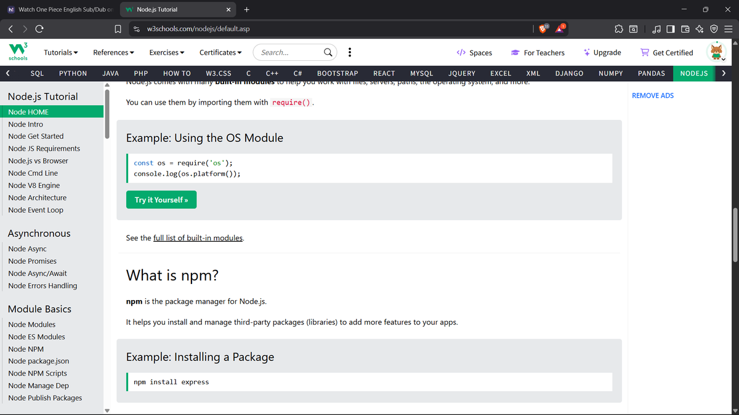This screenshot has height=415, width=739.
Task: Open the Brave playlist music note icon
Action: point(656,29)
